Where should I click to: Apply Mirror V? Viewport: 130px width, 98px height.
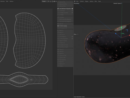65,32
